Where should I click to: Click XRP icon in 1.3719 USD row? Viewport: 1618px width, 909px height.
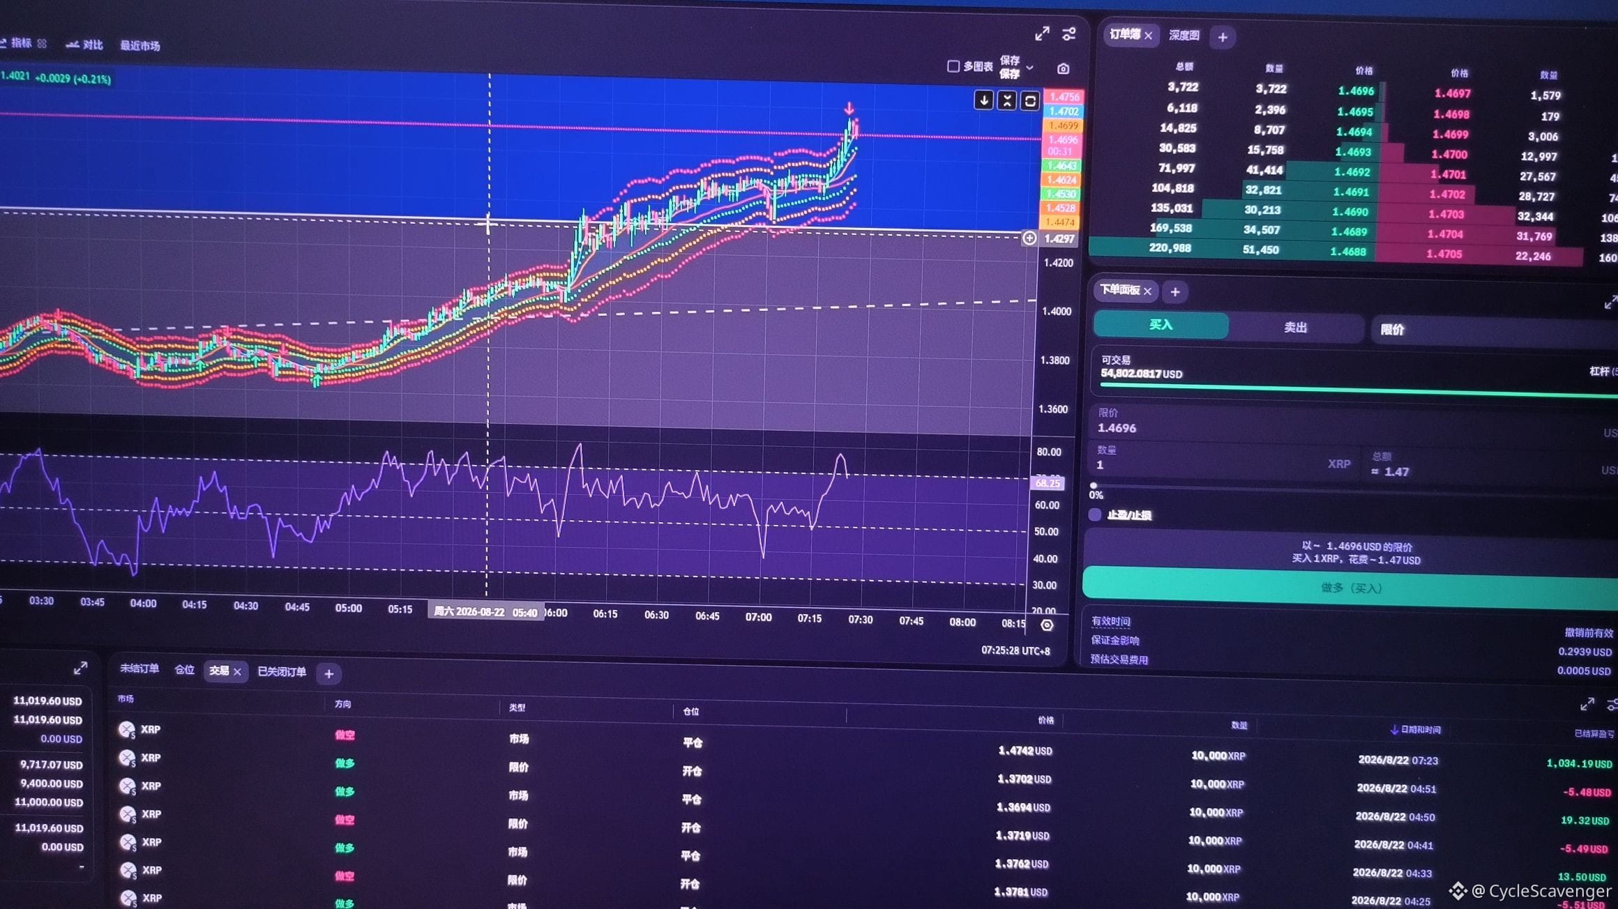point(128,814)
